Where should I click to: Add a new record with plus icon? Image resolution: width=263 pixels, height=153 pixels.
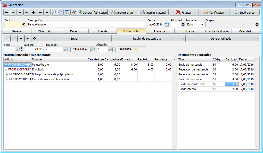click(33, 13)
